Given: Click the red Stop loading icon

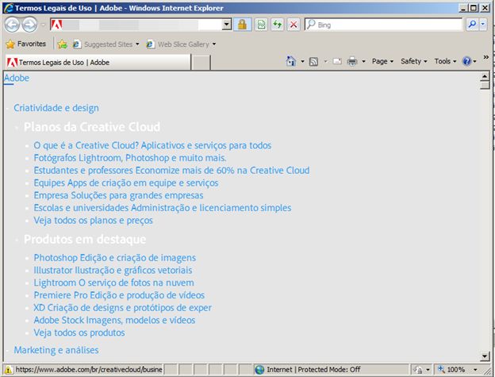Looking at the screenshot, I should (x=294, y=25).
